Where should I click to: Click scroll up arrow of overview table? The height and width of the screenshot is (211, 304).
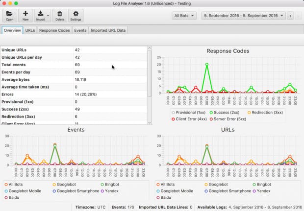pyautogui.click(x=149, y=48)
